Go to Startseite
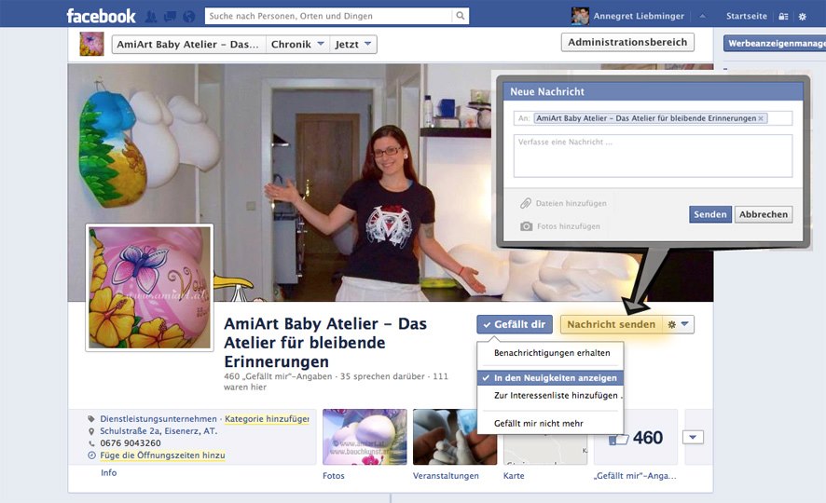 (x=747, y=17)
